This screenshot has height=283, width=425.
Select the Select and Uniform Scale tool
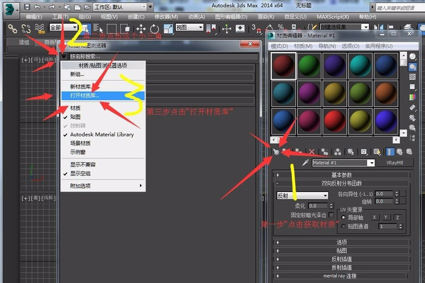[x=168, y=28]
